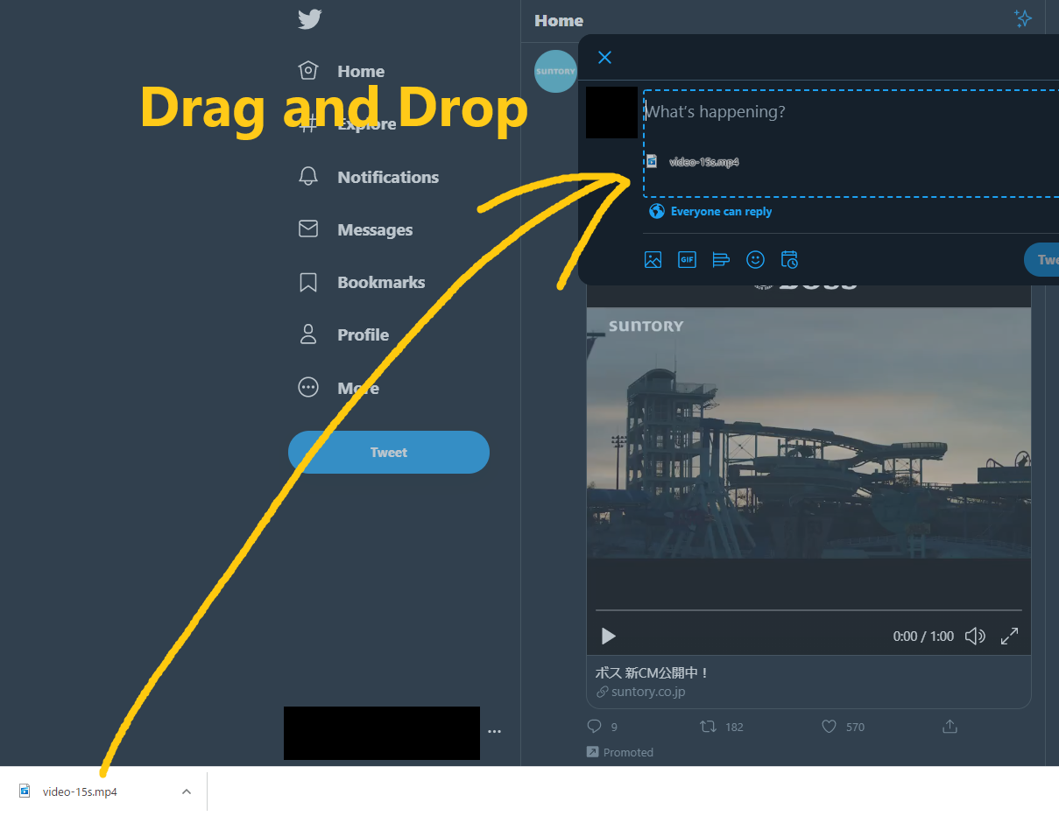
Task: Open the share icon on Suntory's tweet
Action: click(x=950, y=726)
